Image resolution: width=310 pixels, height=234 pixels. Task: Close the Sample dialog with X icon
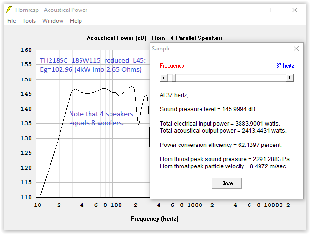point(296,49)
